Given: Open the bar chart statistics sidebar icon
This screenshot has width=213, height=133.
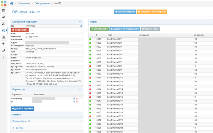Looking at the screenshot, I should (4, 37).
